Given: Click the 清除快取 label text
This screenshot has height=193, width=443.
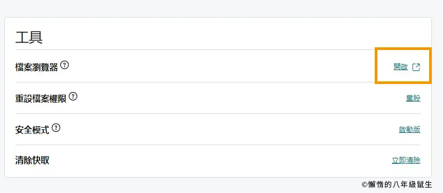Looking at the screenshot, I should [32, 161].
